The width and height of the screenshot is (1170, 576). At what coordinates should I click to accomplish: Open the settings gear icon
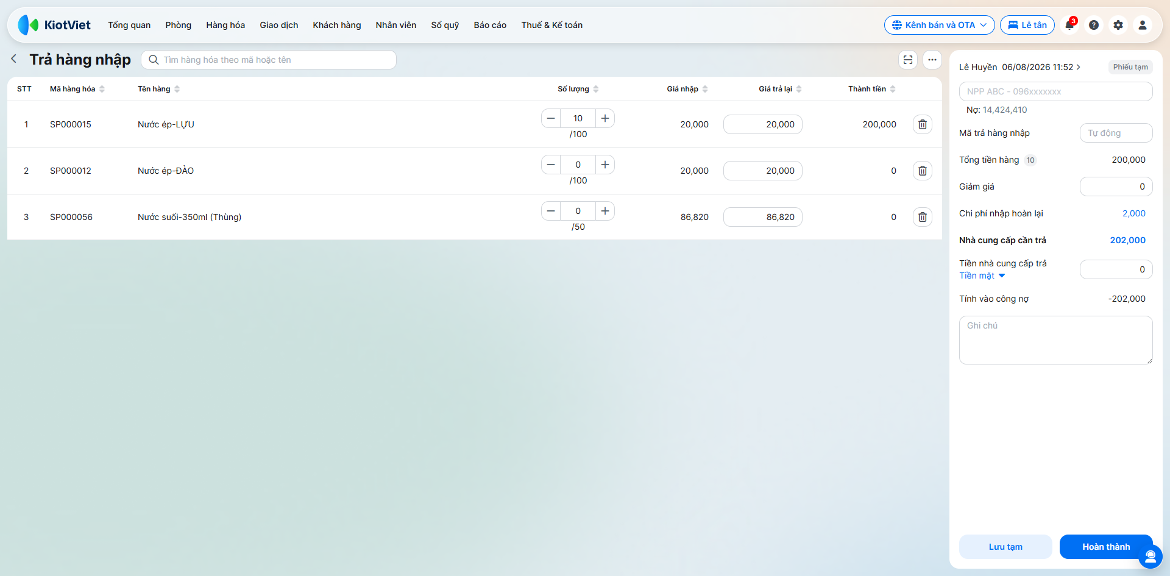coord(1118,25)
